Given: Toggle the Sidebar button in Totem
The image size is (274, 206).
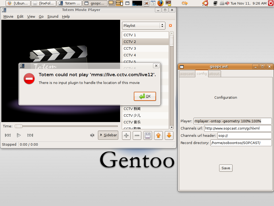Looking at the screenshot, I should click(x=108, y=135).
